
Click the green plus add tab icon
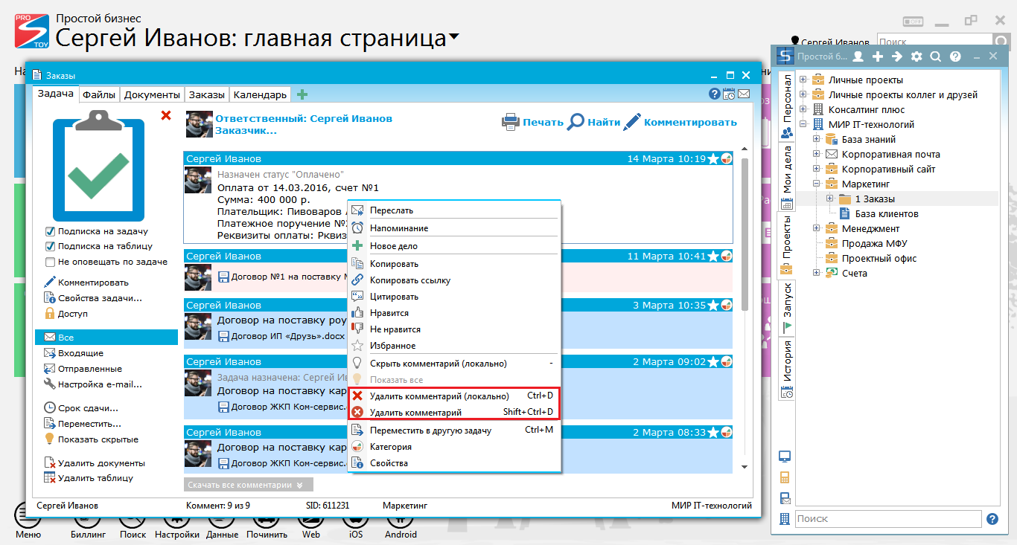[x=302, y=94]
